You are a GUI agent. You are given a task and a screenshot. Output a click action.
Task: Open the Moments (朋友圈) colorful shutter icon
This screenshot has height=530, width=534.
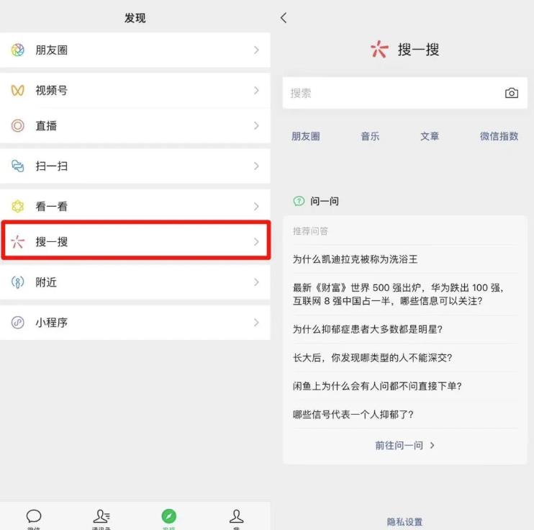[x=18, y=50]
